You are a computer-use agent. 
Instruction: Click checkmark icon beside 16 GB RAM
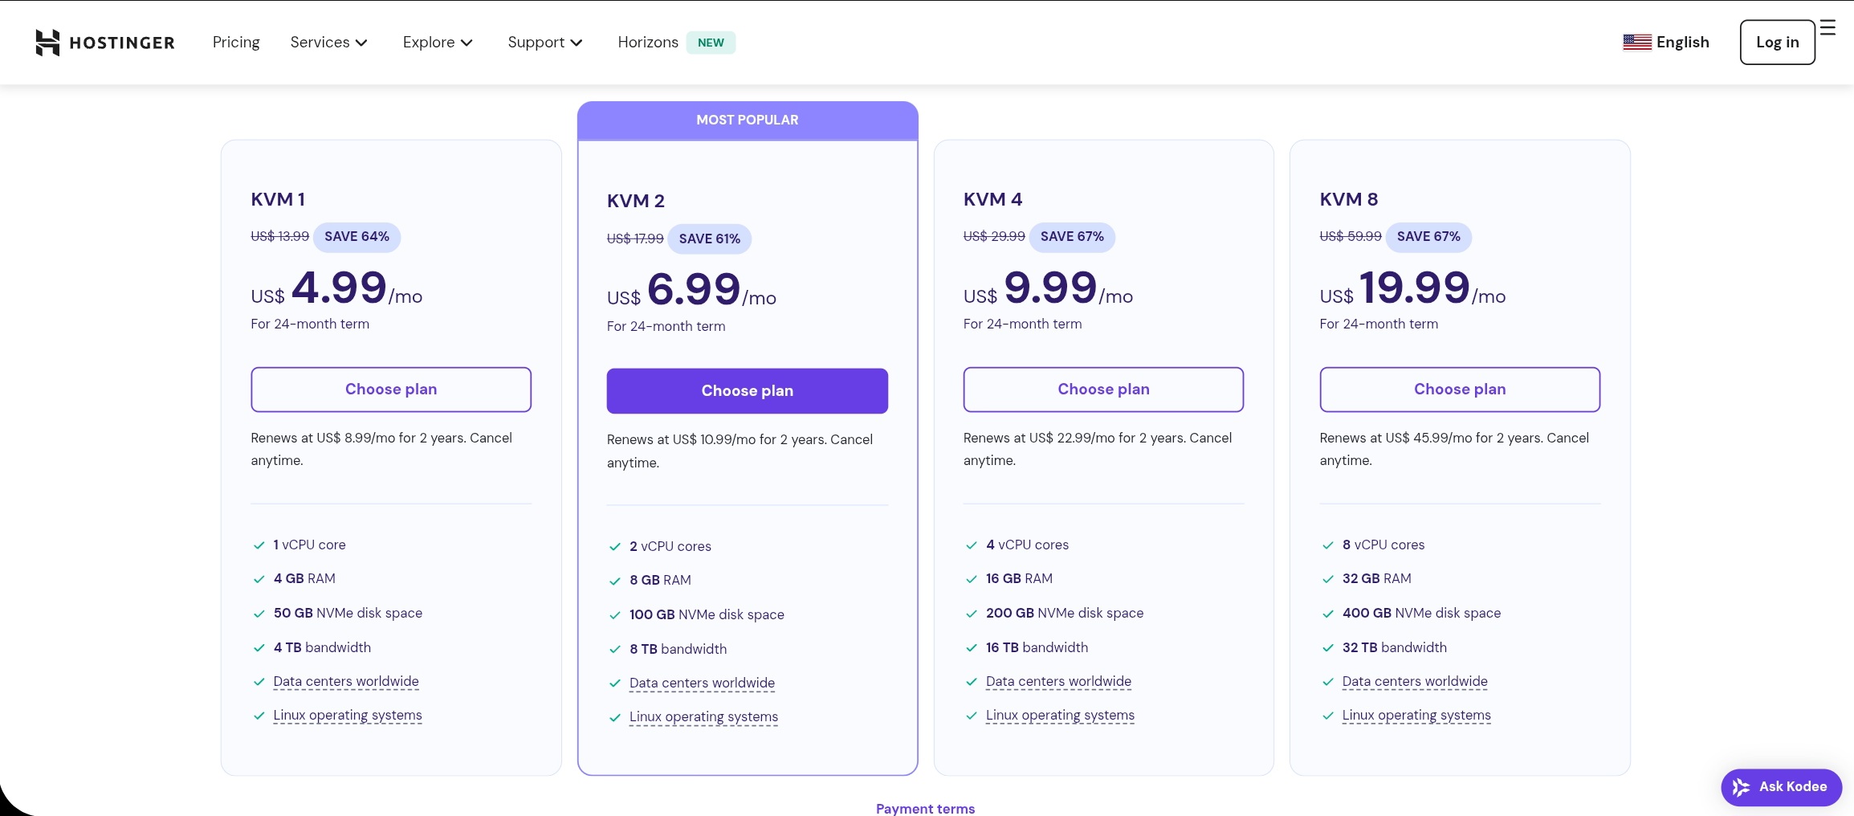click(x=972, y=580)
